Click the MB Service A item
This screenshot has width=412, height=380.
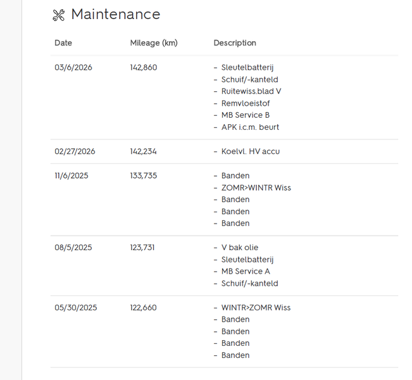click(x=246, y=271)
